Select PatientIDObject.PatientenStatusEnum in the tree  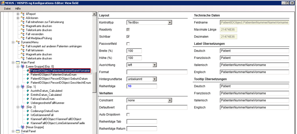tap(51, 74)
